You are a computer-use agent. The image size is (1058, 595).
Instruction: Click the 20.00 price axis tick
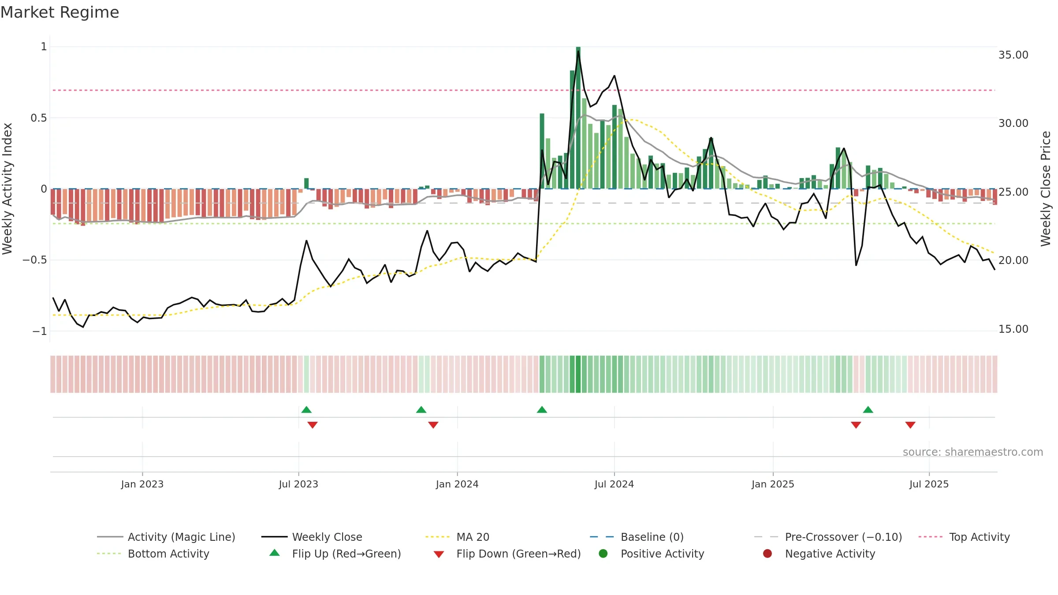pyautogui.click(x=1013, y=260)
